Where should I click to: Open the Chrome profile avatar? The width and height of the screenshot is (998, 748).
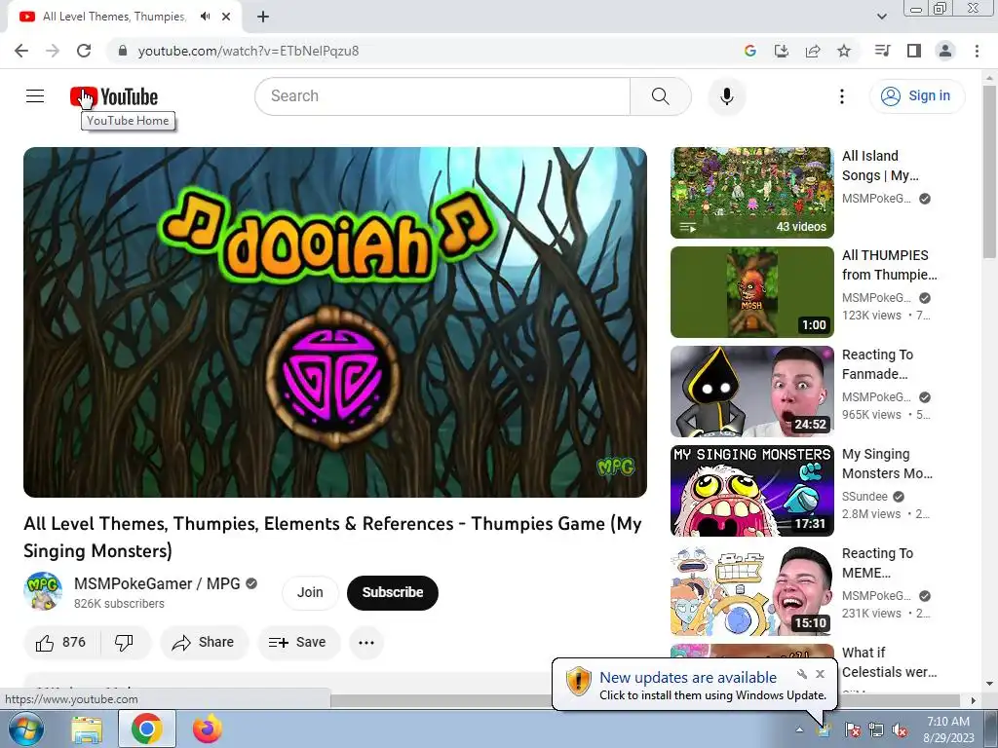[945, 51]
